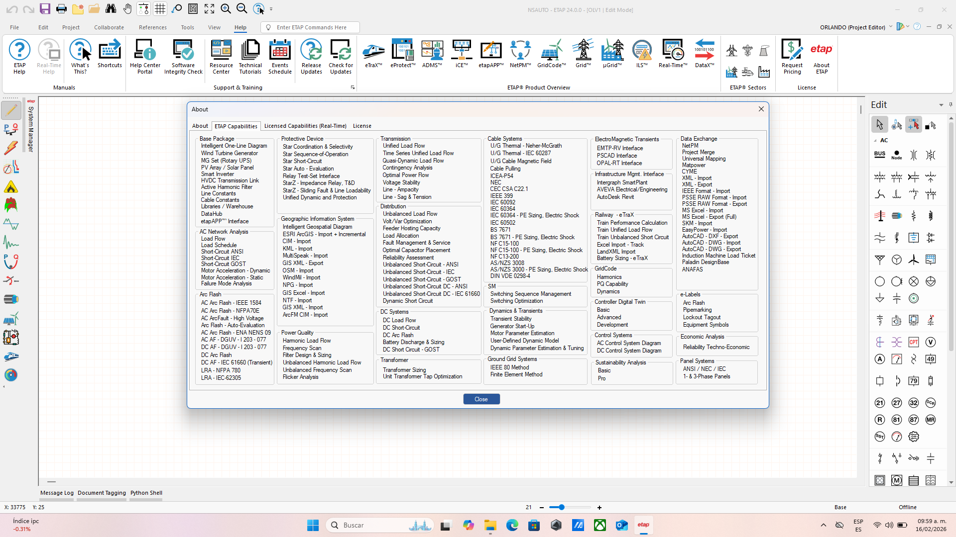Image resolution: width=956 pixels, height=537 pixels.
Task: Click the Close button in About dialog
Action: (481, 399)
